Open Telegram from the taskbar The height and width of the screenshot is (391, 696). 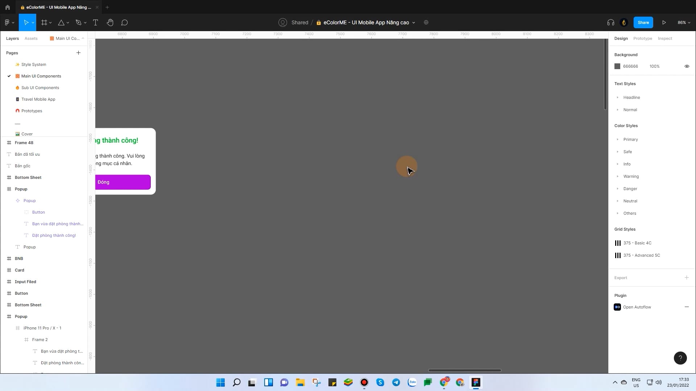point(396,382)
